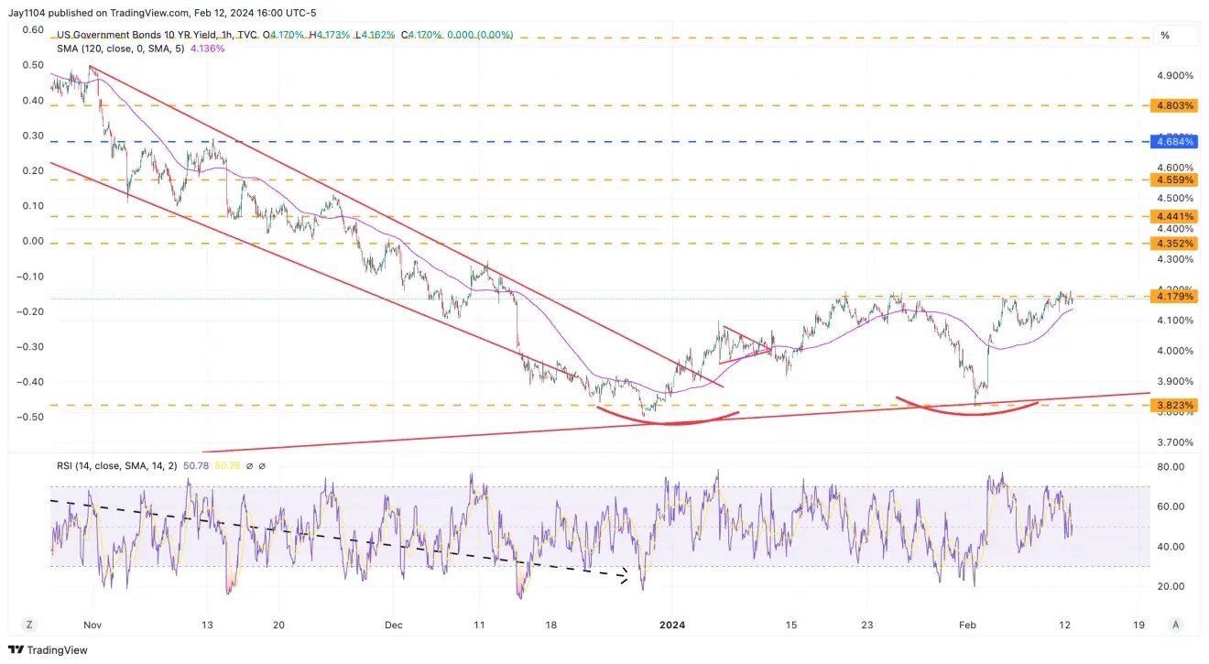Click the 4.352% orange price label

tap(1174, 244)
